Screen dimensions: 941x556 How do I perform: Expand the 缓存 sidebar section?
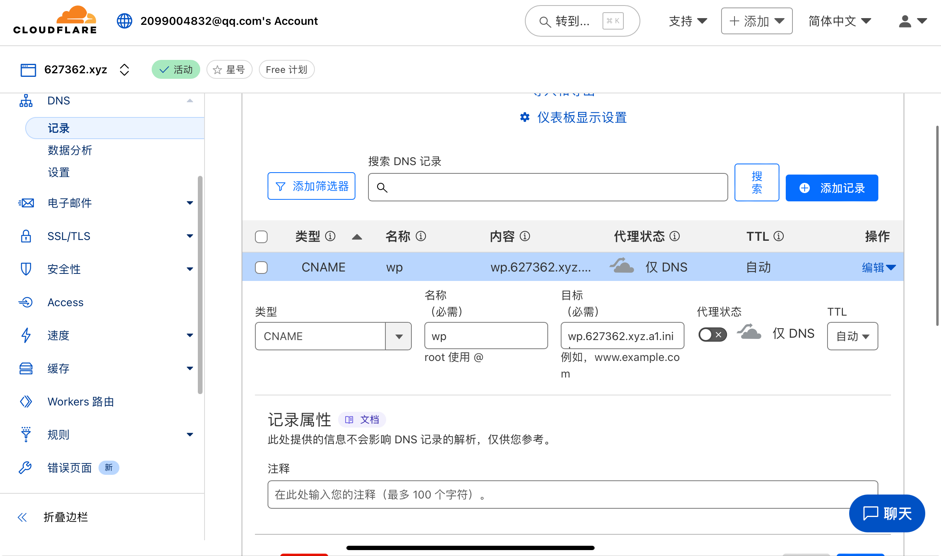tap(190, 368)
